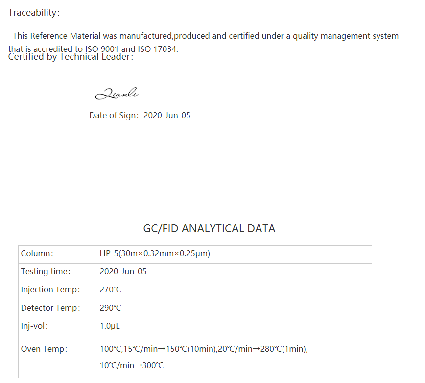This screenshot has height=383, width=425.
Task: Click the line 'that is accredited to ISO 9001 and ISO 17034.'
Action: coord(93,49)
